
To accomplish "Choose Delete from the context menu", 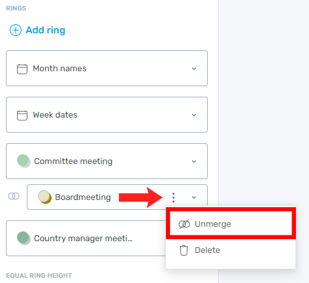I will [231, 250].
